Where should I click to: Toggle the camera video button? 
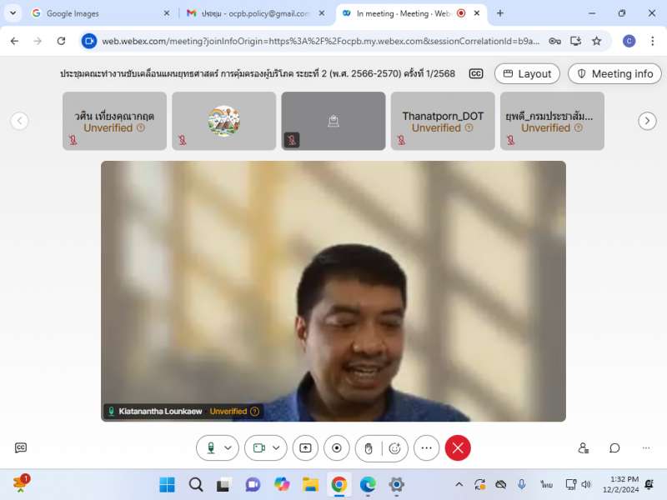259,448
